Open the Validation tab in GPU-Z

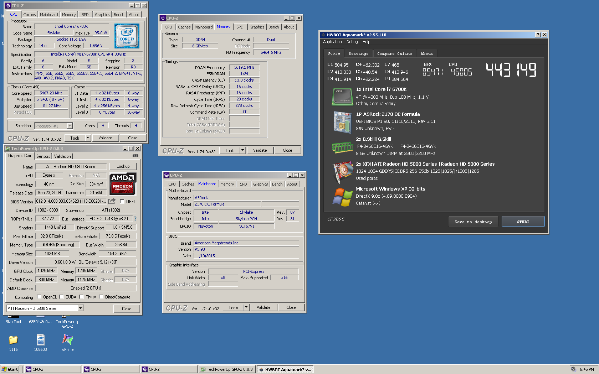[62, 156]
